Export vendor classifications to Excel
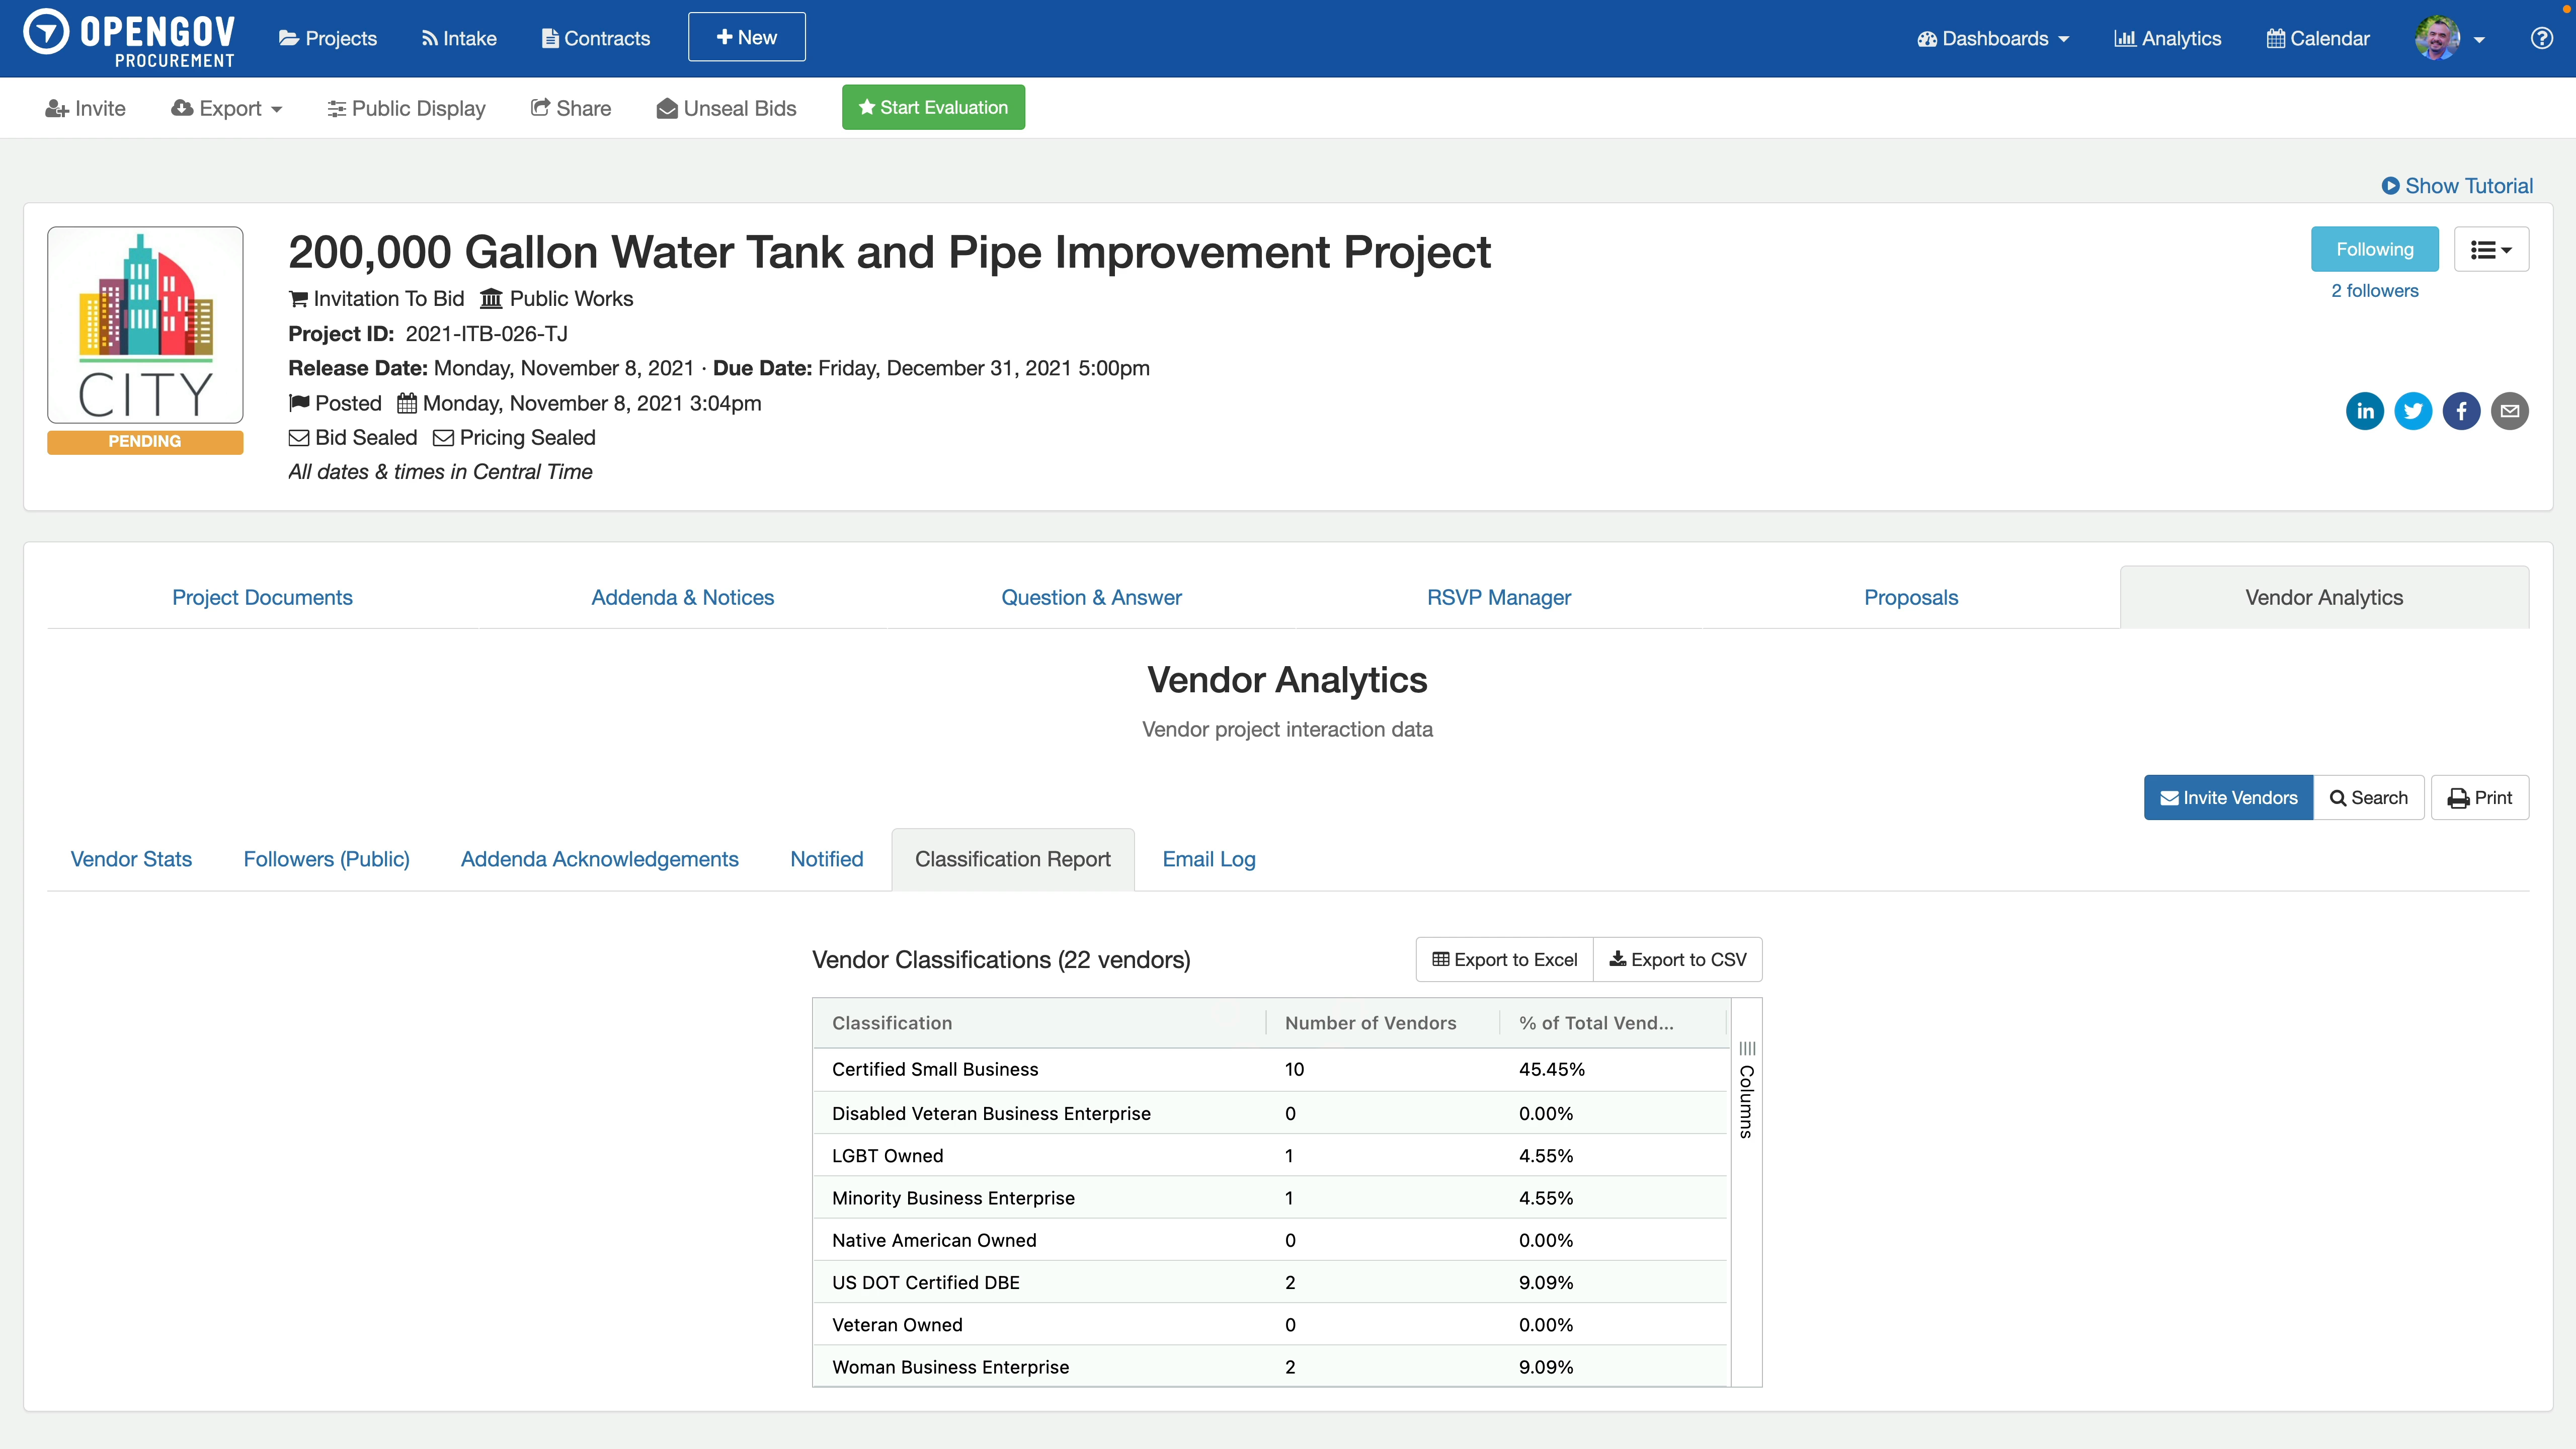Viewport: 2576px width, 1449px height. point(1504,958)
